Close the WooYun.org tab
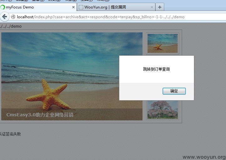Image resolution: width=226 pixels, height=160 pixels. [x=152, y=7]
